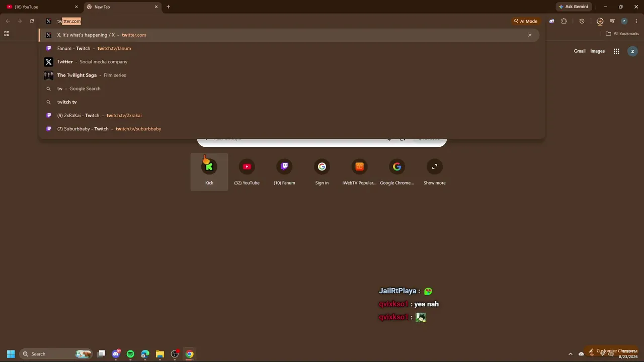Open the Sign in shortcut tile
The height and width of the screenshot is (362, 644).
coord(322,172)
